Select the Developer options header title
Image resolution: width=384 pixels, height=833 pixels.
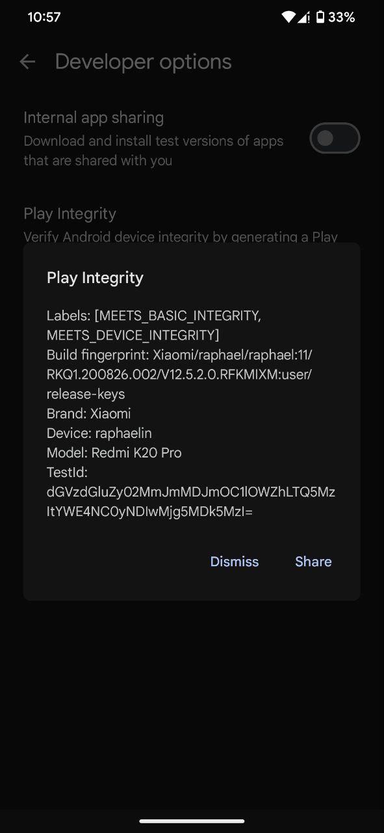pyautogui.click(x=144, y=62)
